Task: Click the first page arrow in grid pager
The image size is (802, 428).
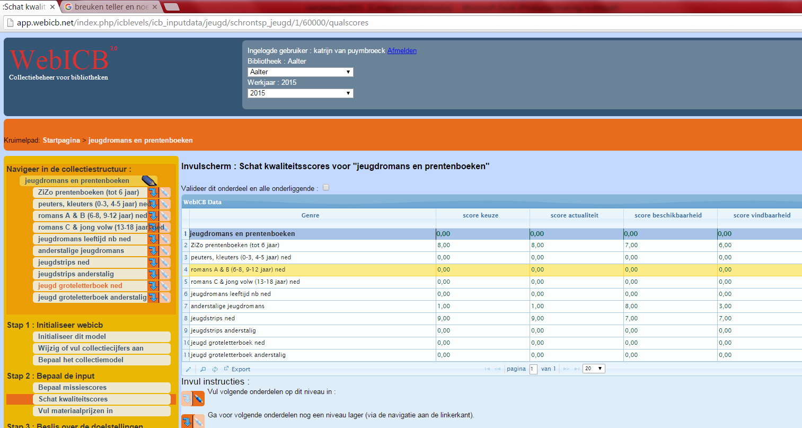Action: coord(487,369)
